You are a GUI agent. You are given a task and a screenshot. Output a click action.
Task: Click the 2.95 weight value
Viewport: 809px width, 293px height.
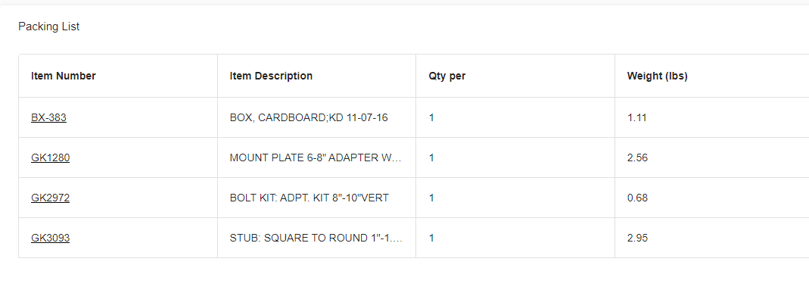(637, 238)
